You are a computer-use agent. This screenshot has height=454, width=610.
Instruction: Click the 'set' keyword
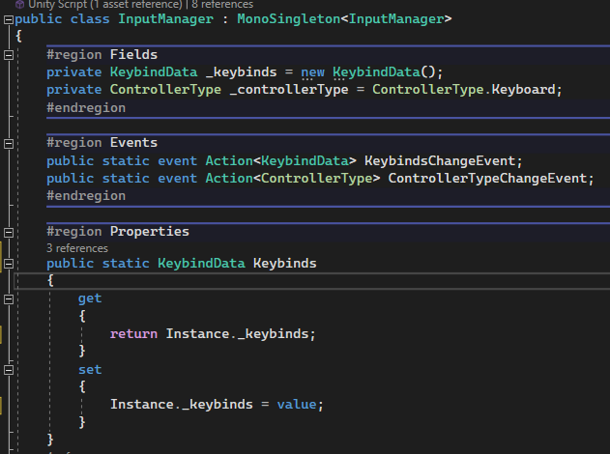click(90, 369)
